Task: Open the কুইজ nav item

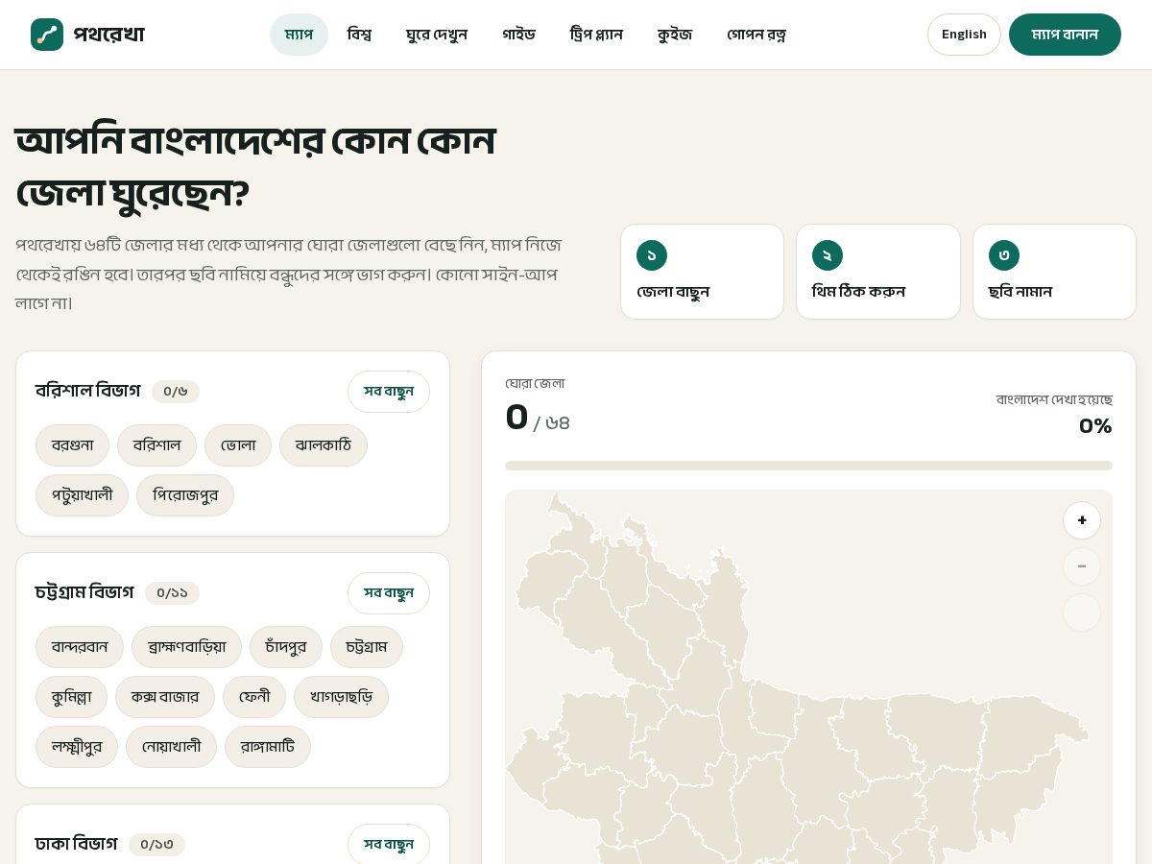Action: (675, 35)
